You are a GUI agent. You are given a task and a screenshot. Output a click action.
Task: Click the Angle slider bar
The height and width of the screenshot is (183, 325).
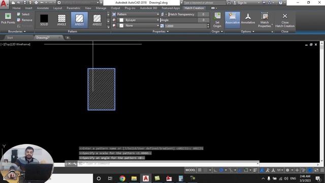[x=179, y=20]
